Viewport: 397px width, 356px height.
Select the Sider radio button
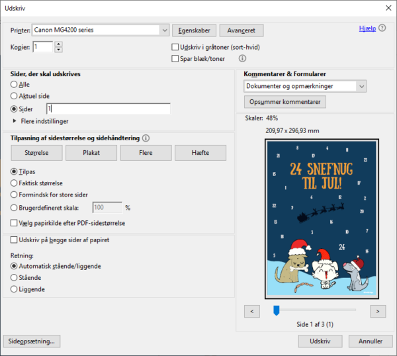pos(14,109)
